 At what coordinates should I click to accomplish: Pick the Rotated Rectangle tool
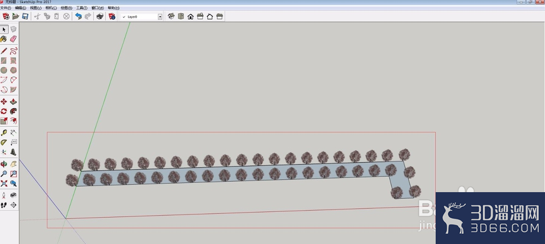(13, 61)
